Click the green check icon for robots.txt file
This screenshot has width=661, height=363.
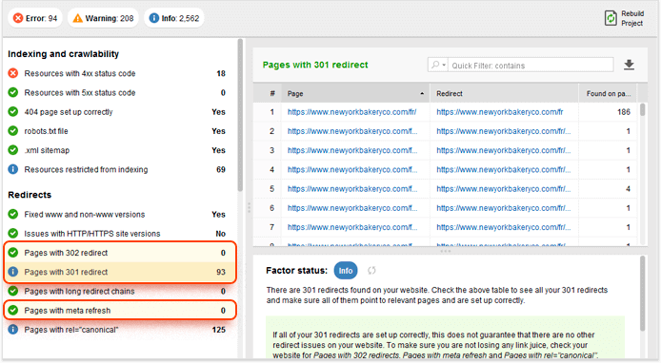click(13, 131)
